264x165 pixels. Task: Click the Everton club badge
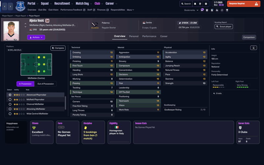[x=20, y=6]
